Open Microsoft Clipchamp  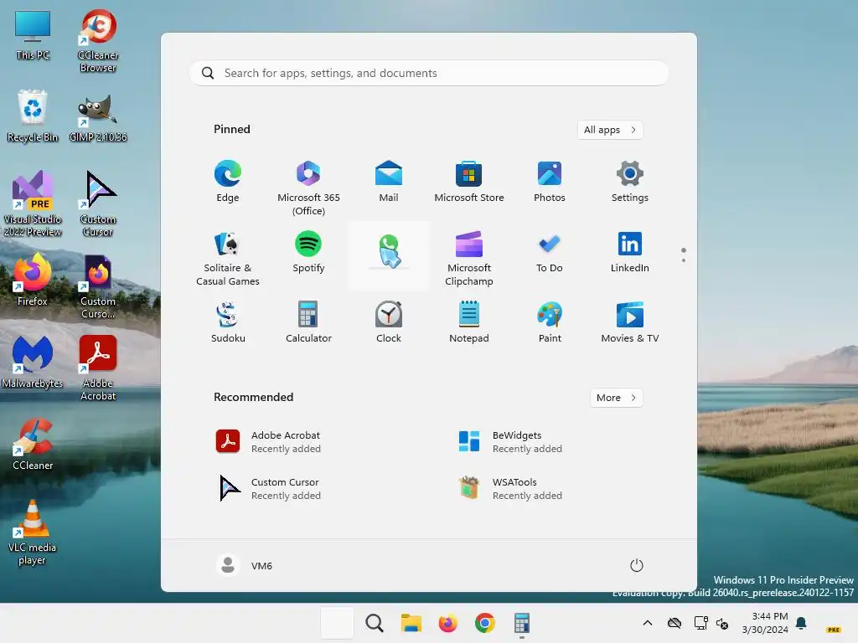pyautogui.click(x=469, y=258)
